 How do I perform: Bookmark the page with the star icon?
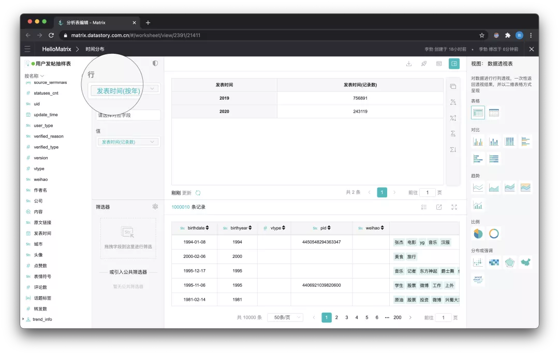(x=482, y=35)
